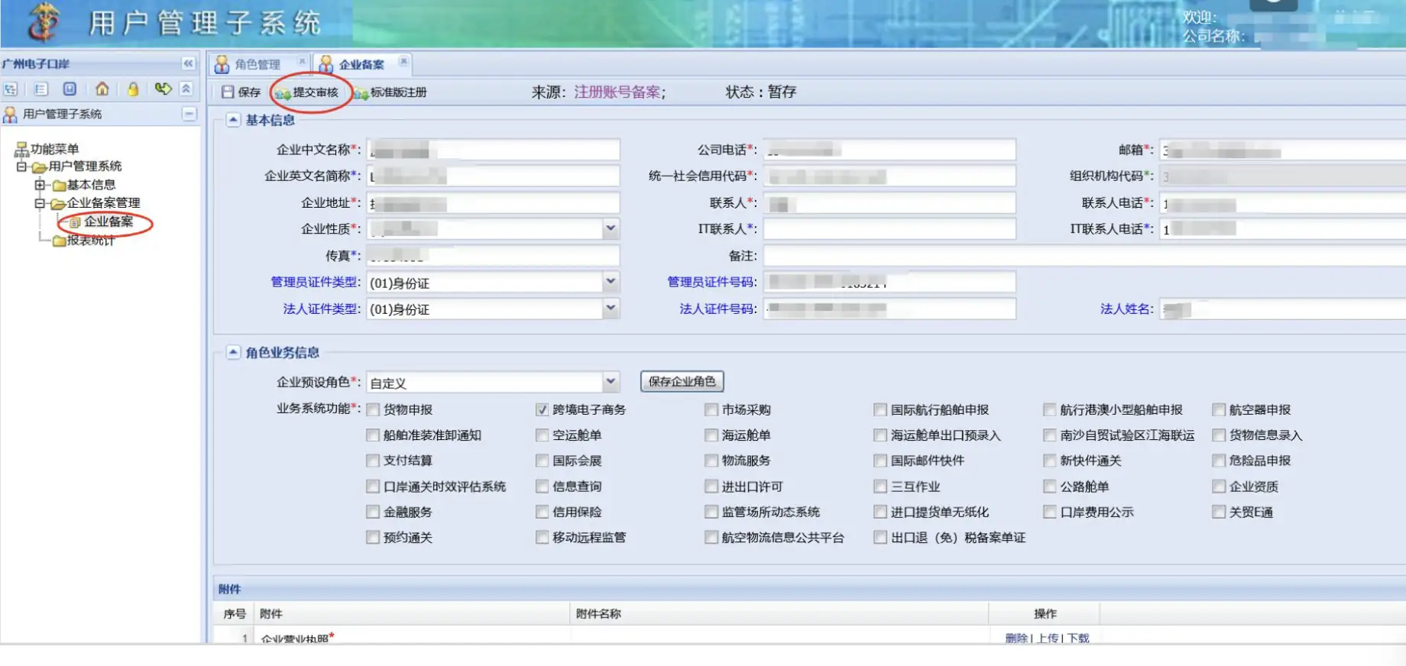Click the list-view icon in sidebar toolbar

click(x=41, y=89)
